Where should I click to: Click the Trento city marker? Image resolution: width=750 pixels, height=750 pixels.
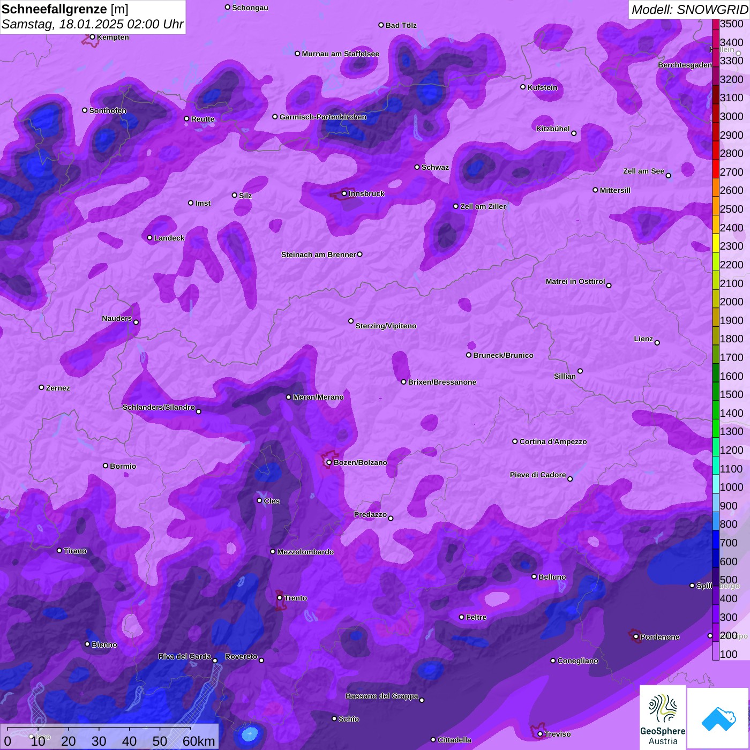pos(280,598)
